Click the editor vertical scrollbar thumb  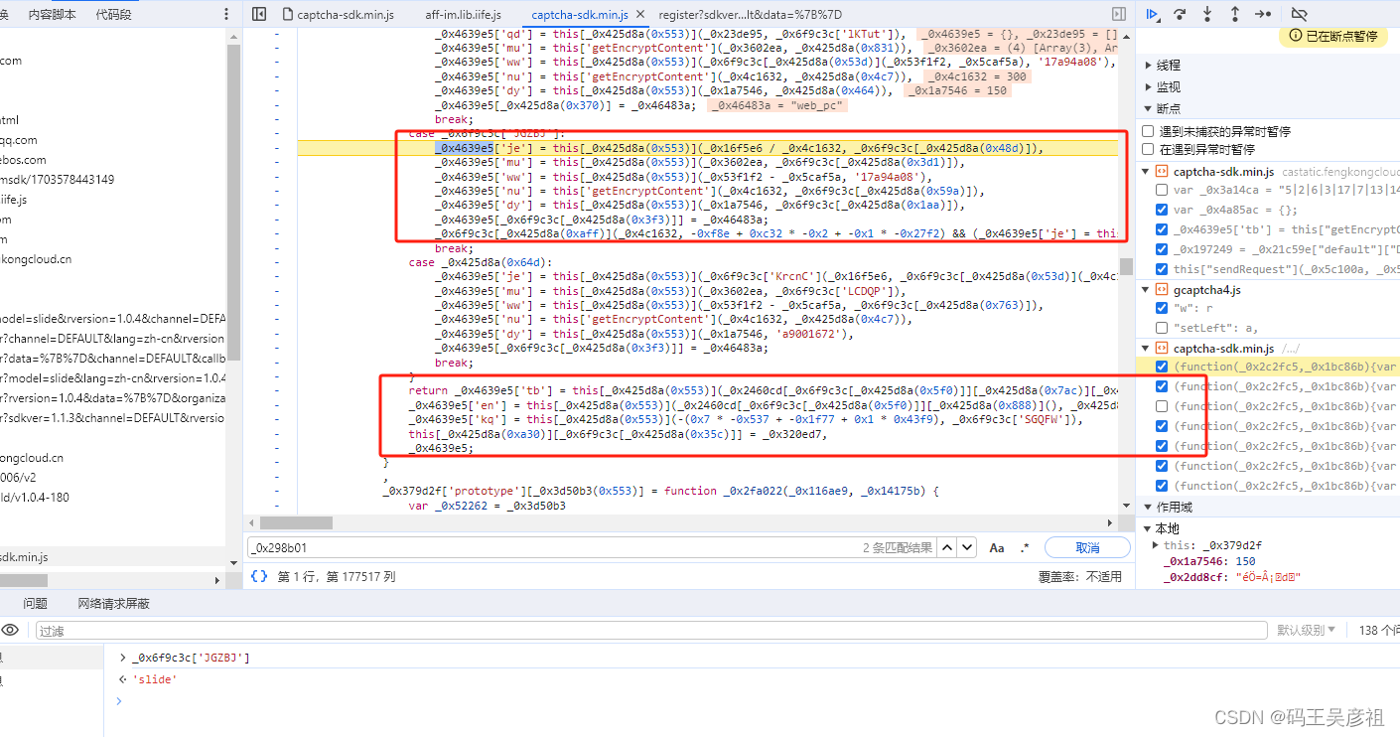coord(1127,267)
